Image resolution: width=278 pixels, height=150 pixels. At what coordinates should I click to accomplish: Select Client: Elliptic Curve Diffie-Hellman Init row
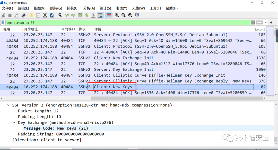[133, 75]
